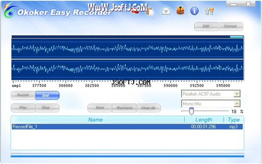Click the End recording button

[48, 95]
